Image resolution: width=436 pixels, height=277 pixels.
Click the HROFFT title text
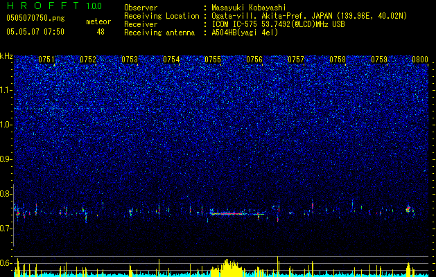point(44,6)
